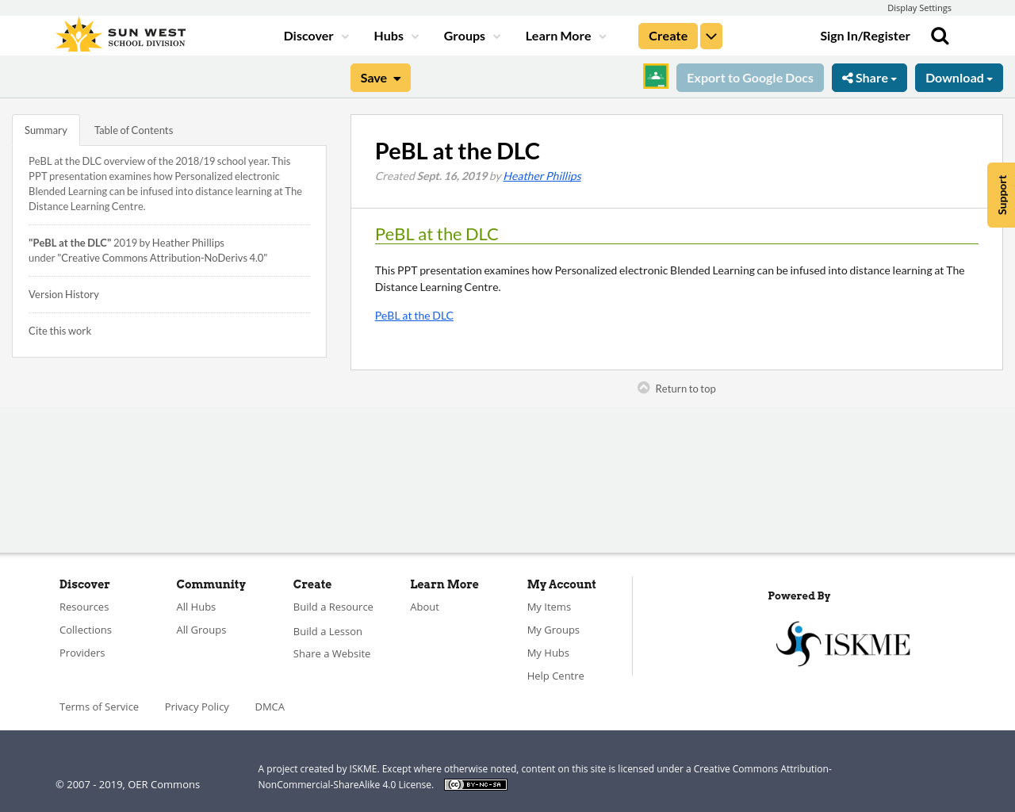This screenshot has width=1015, height=812.
Task: Open the Download options dropdown
Action: 959,76
